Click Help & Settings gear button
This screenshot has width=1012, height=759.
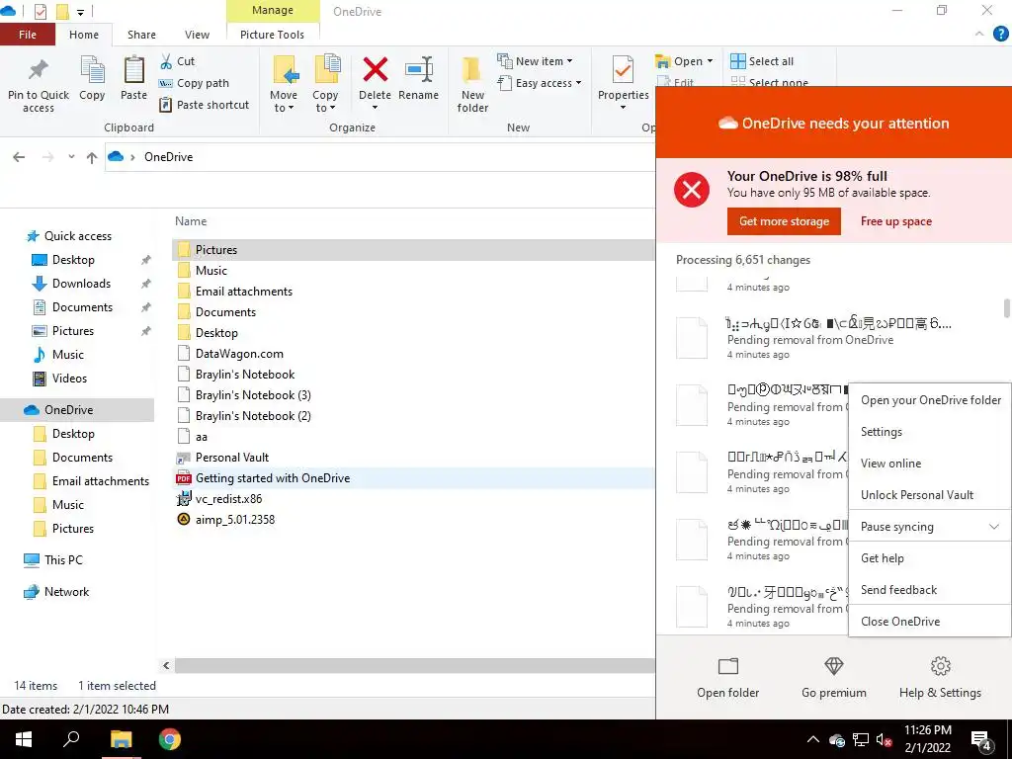(x=941, y=678)
